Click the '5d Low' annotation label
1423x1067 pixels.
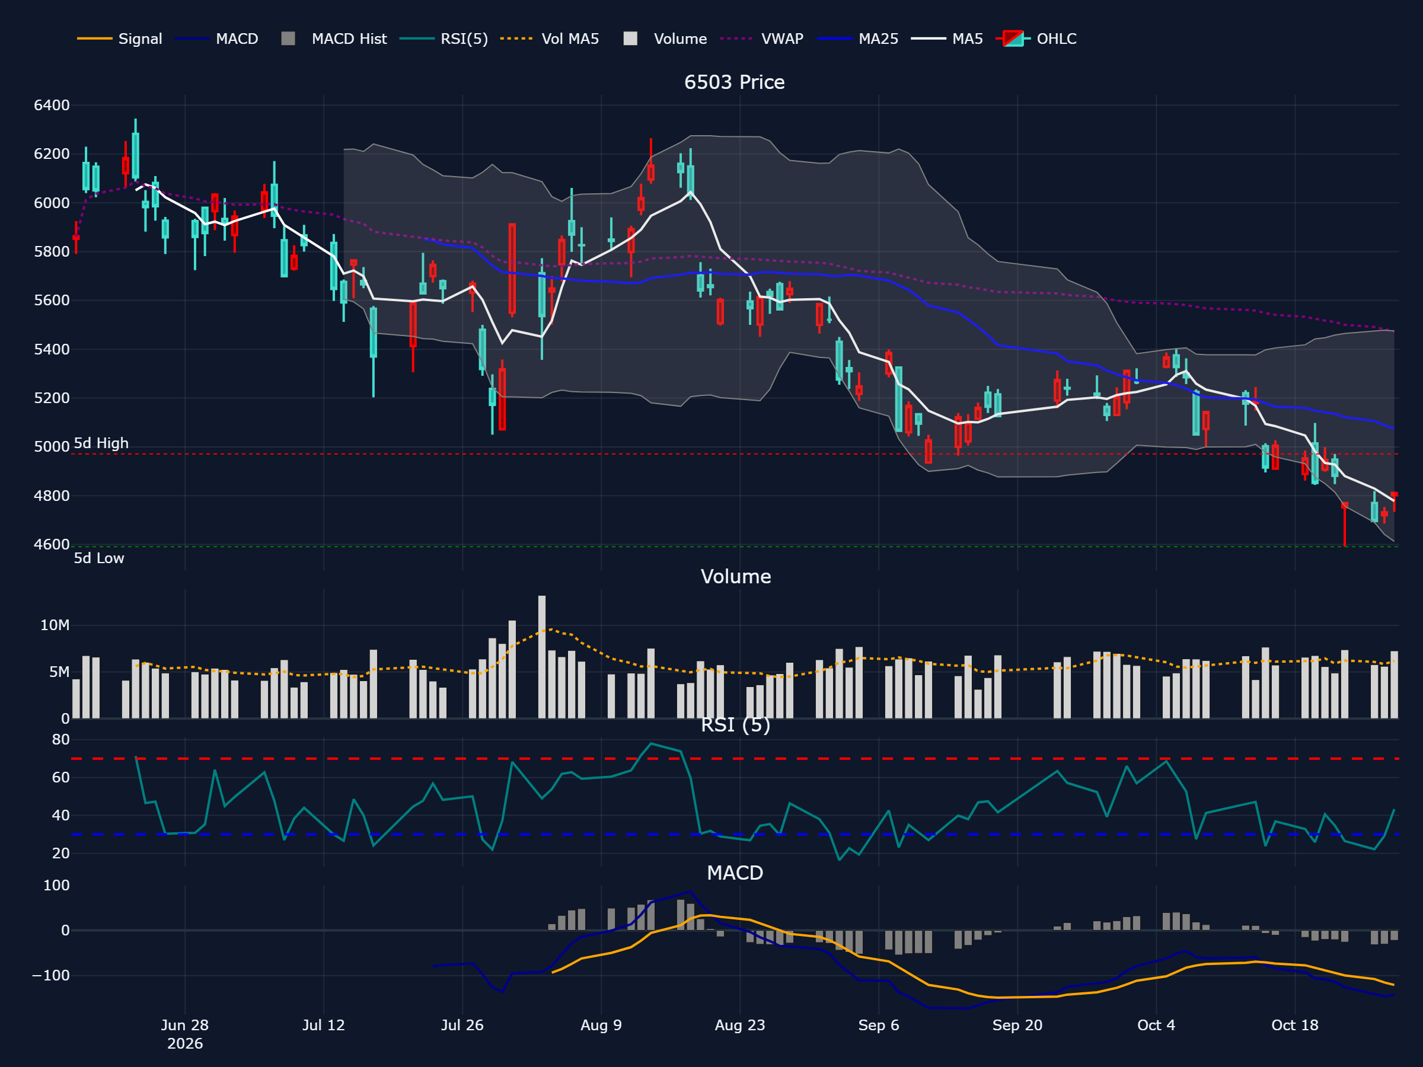coord(99,558)
